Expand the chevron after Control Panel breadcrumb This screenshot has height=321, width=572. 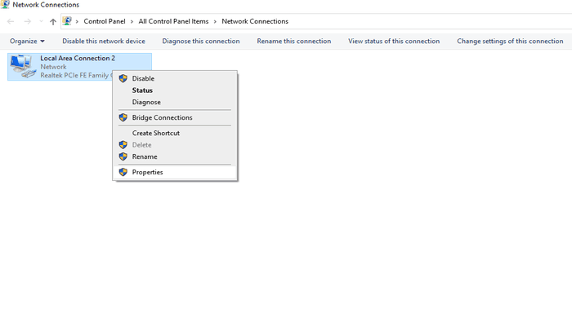pos(132,21)
